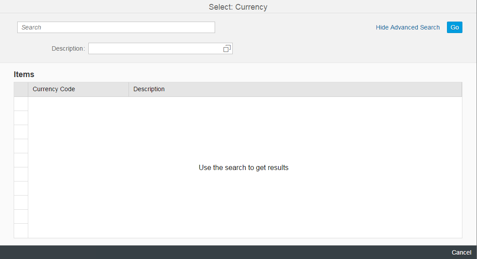This screenshot has height=259, width=477.
Task: Select the first row selector in Items
Action: point(21,104)
